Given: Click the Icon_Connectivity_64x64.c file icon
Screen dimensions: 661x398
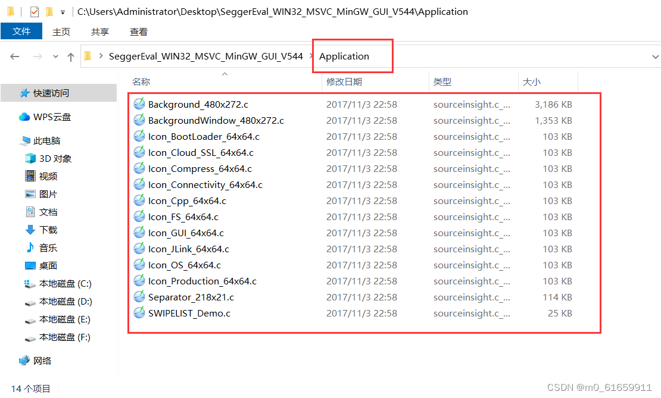Looking at the screenshot, I should tap(139, 184).
